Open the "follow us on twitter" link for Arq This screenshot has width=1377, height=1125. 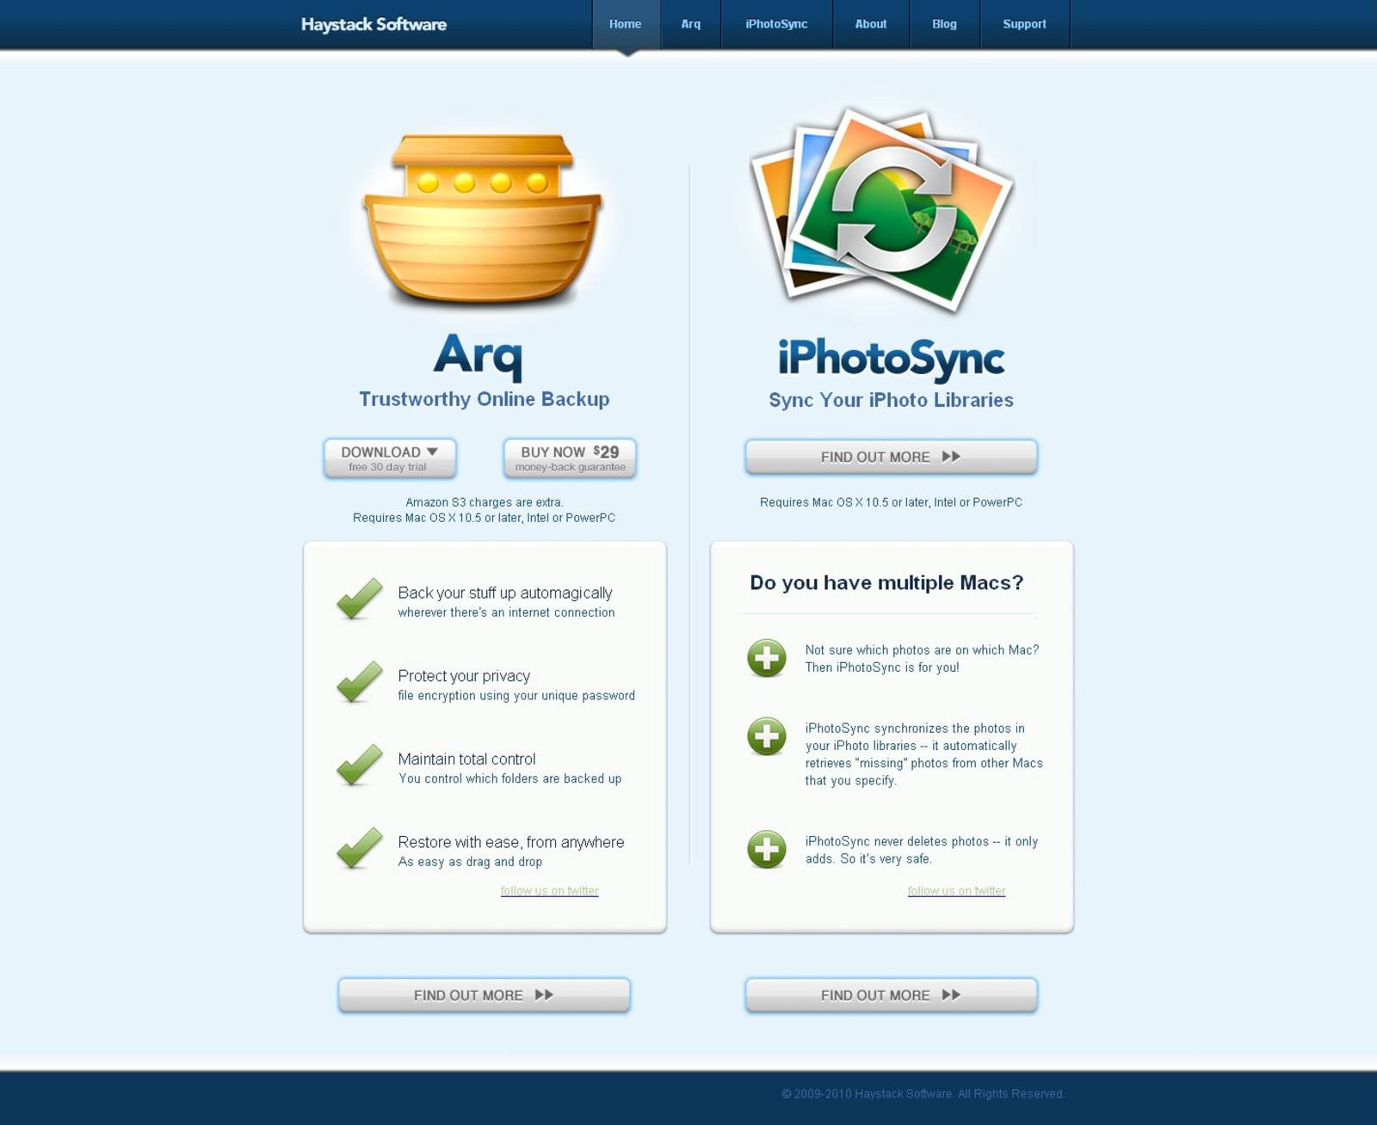pyautogui.click(x=549, y=890)
